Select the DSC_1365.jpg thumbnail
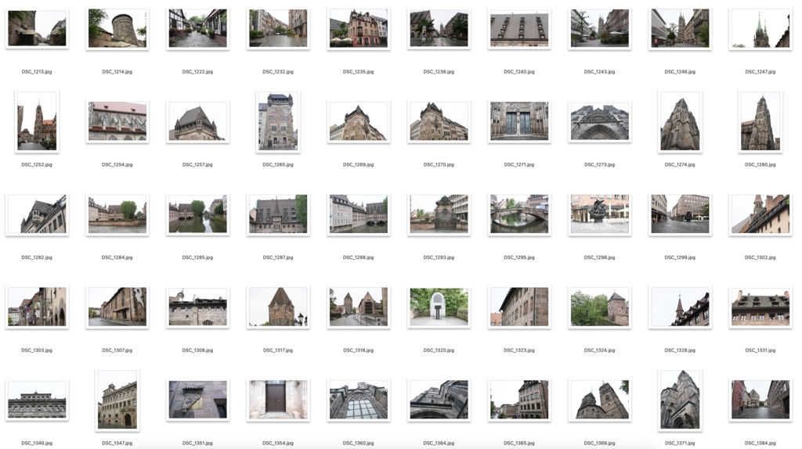Viewport: 802px width, 449px height. pyautogui.click(x=519, y=400)
